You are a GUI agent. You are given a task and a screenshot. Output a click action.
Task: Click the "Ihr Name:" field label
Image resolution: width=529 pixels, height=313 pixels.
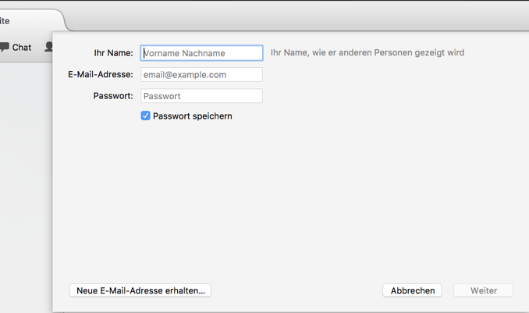click(113, 53)
